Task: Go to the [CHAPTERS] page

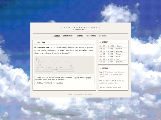Action: pyautogui.click(x=68, y=36)
